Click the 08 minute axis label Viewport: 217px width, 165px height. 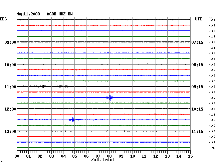(109, 156)
